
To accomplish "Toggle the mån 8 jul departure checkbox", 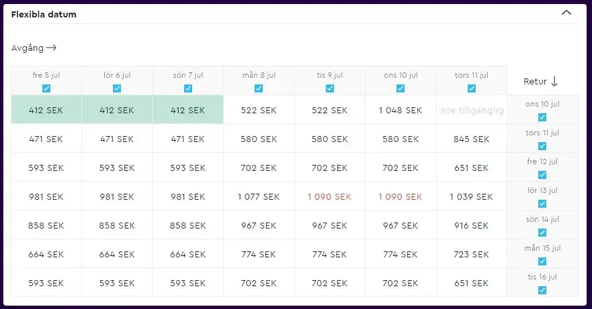I will pos(259,88).
